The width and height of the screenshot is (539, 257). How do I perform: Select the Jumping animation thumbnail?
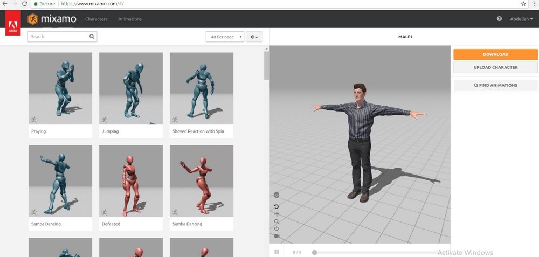pos(131,88)
